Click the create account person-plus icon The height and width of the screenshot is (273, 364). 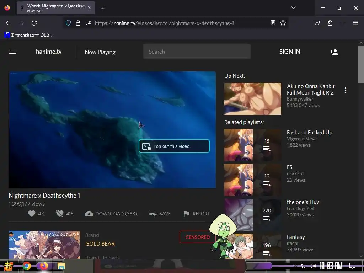(x=334, y=52)
